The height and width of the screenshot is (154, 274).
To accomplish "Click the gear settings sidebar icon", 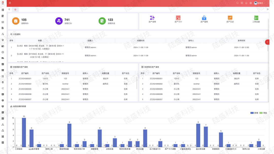I will coord(3,100).
